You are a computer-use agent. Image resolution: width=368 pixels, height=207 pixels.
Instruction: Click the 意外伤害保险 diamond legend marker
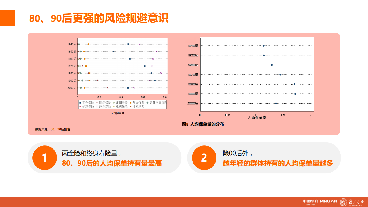point(147,103)
